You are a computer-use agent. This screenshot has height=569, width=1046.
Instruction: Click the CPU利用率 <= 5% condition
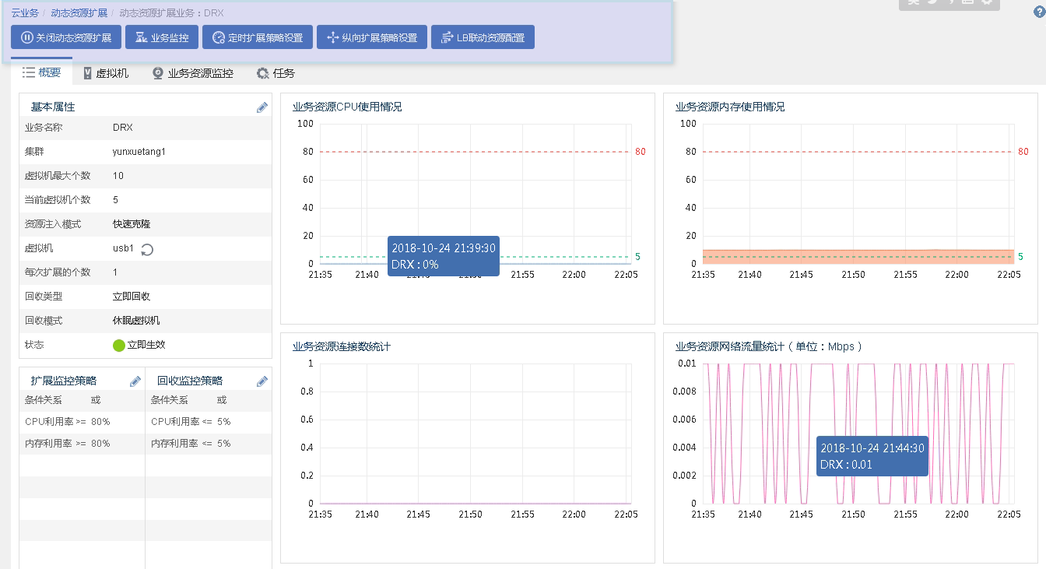(191, 422)
